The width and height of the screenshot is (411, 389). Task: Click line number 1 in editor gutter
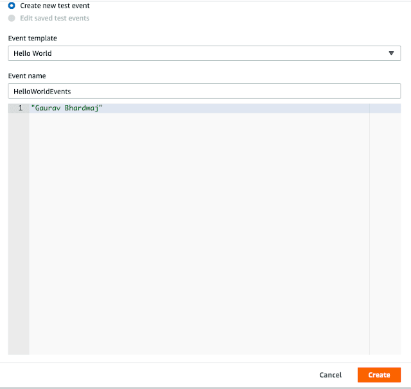[x=21, y=108]
